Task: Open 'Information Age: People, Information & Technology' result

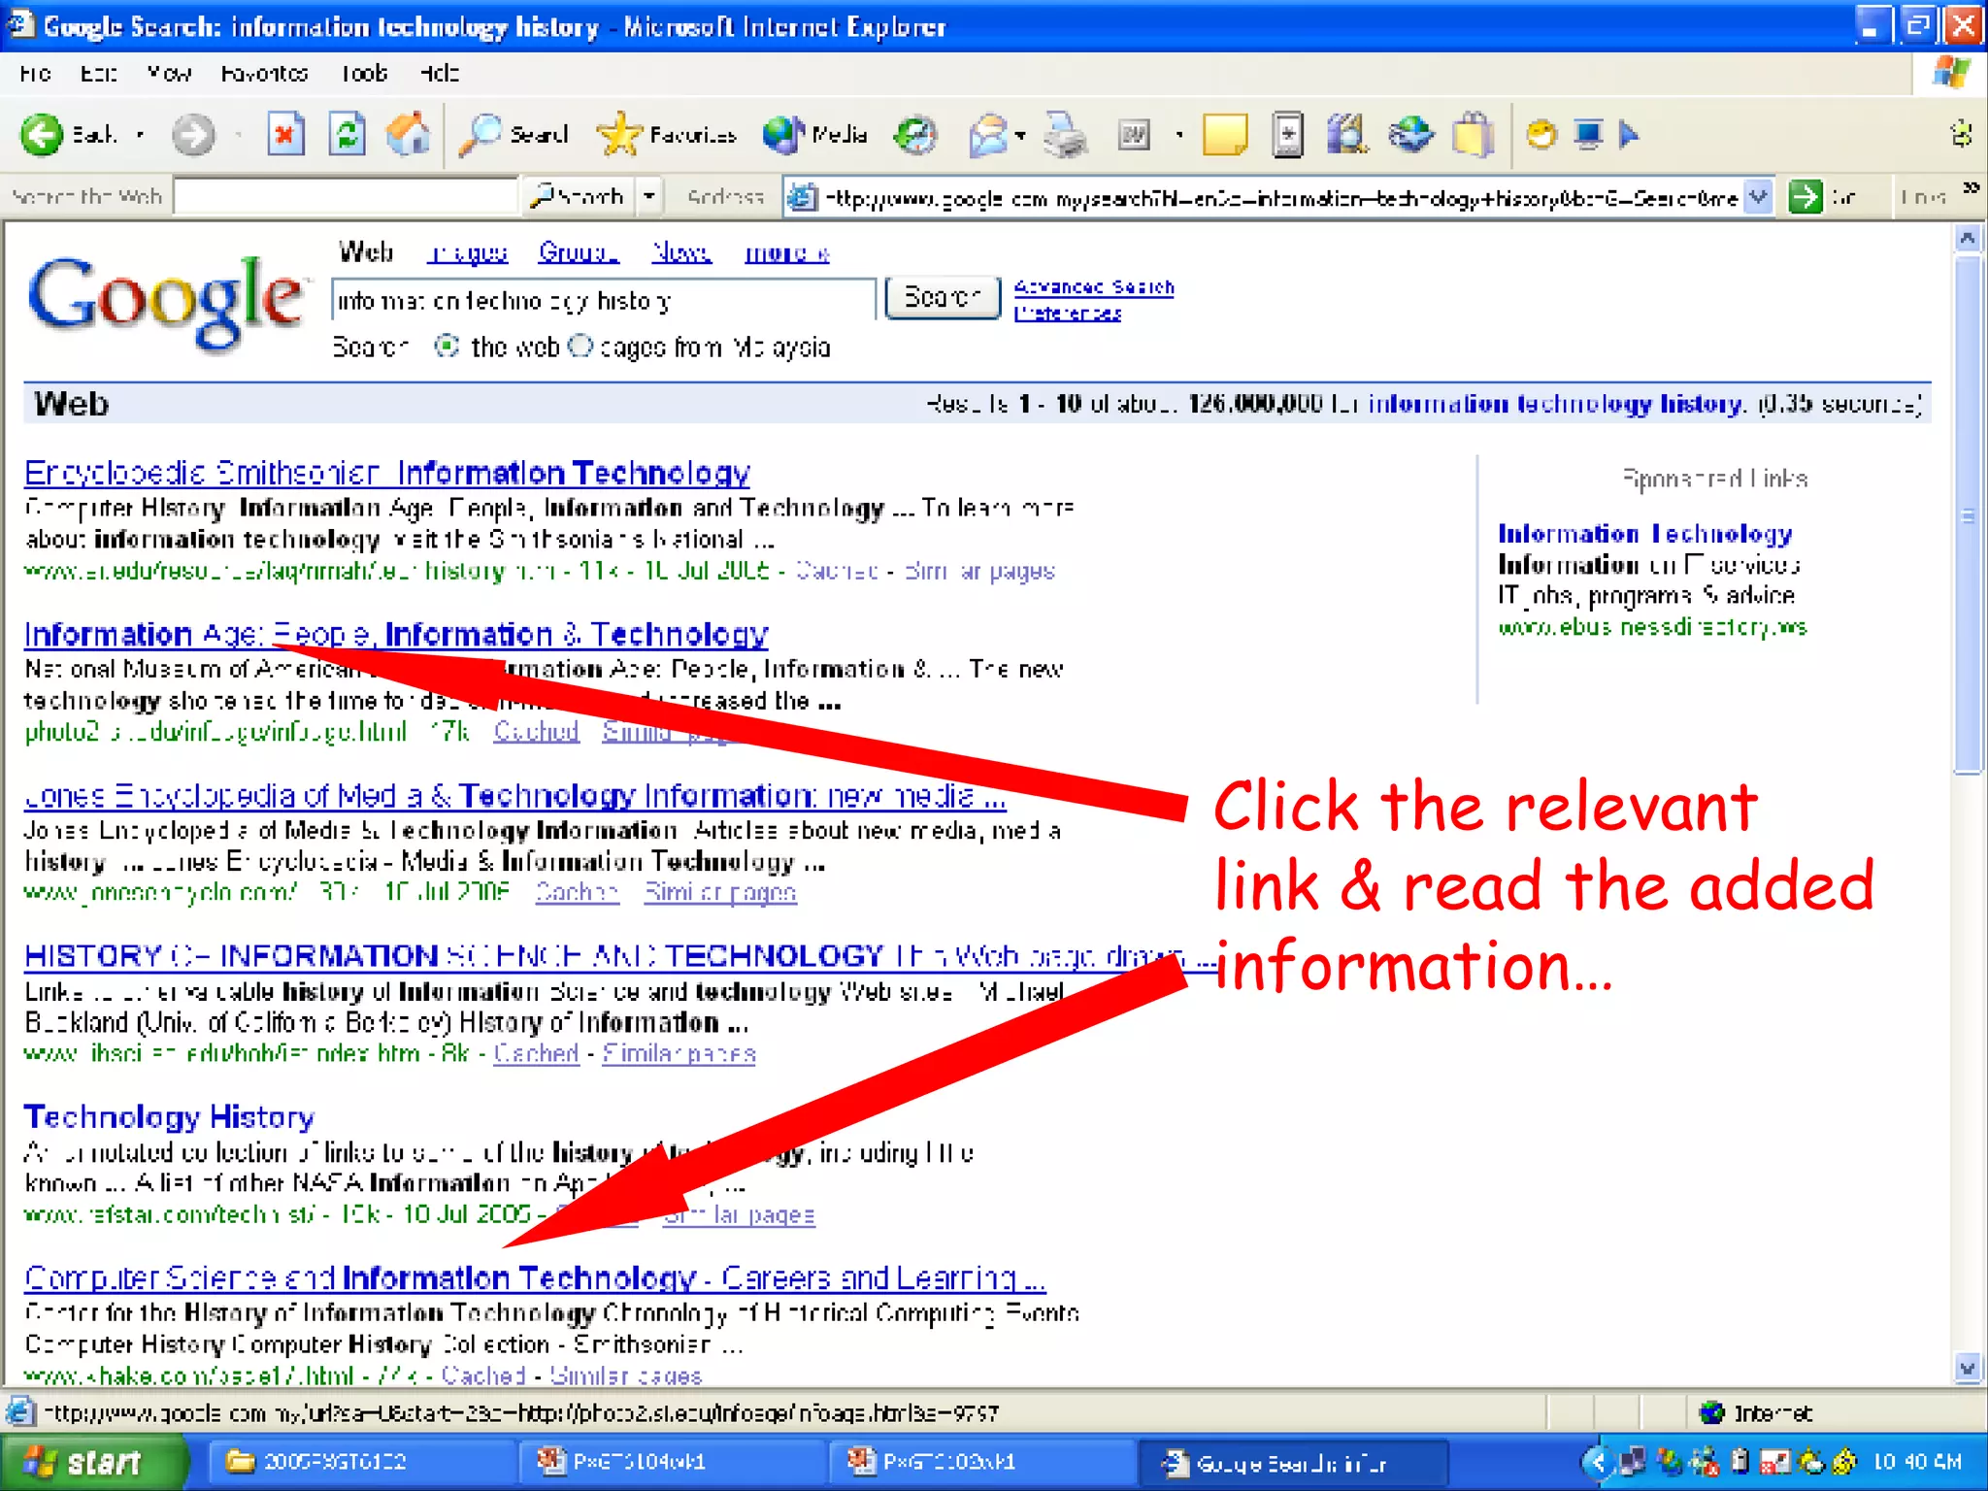Action: point(396,634)
